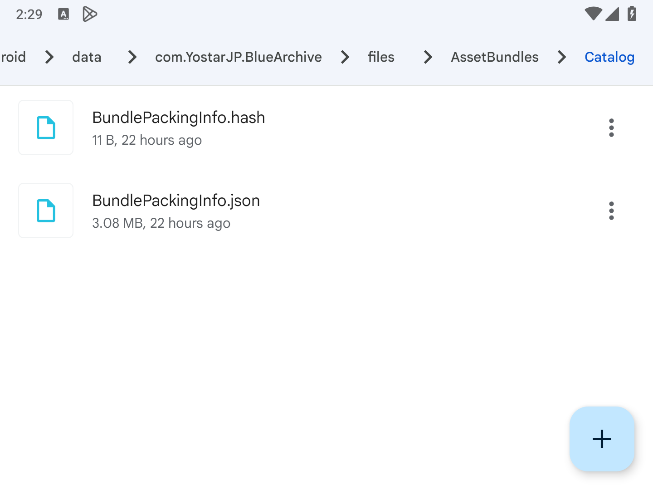Click the chevron between com.YostarJP.BlueArchive and files
Screen dimensions: 653x490
[x=345, y=57]
